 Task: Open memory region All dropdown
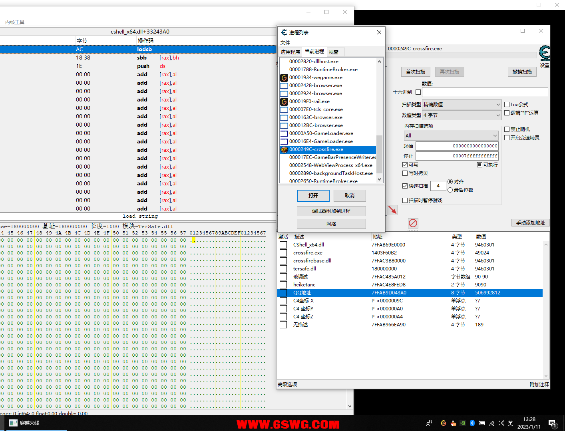[451, 135]
